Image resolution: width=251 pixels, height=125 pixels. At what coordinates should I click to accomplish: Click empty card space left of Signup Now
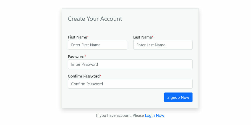click(x=113, y=97)
